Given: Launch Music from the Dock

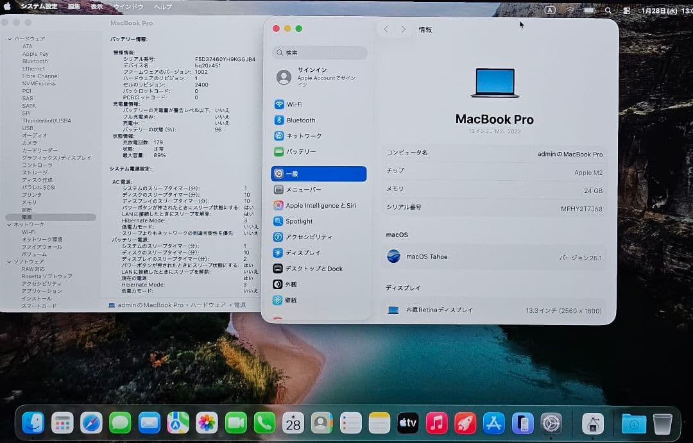Looking at the screenshot, I should 436,423.
